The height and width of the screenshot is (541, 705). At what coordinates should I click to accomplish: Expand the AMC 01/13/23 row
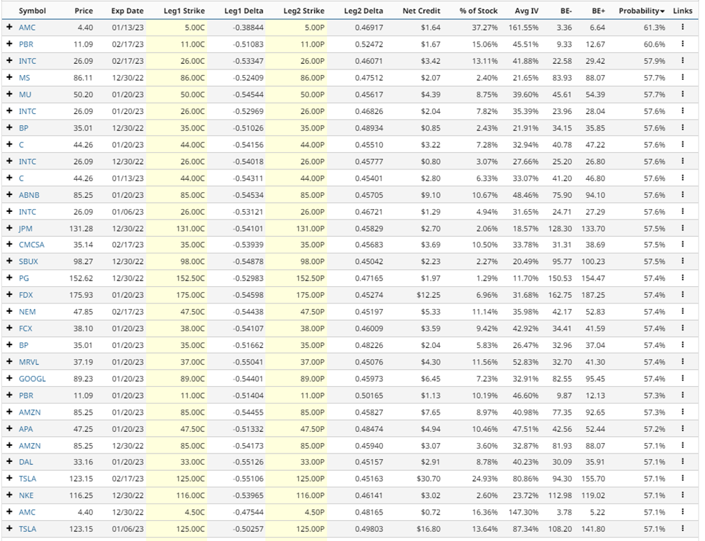coord(10,27)
